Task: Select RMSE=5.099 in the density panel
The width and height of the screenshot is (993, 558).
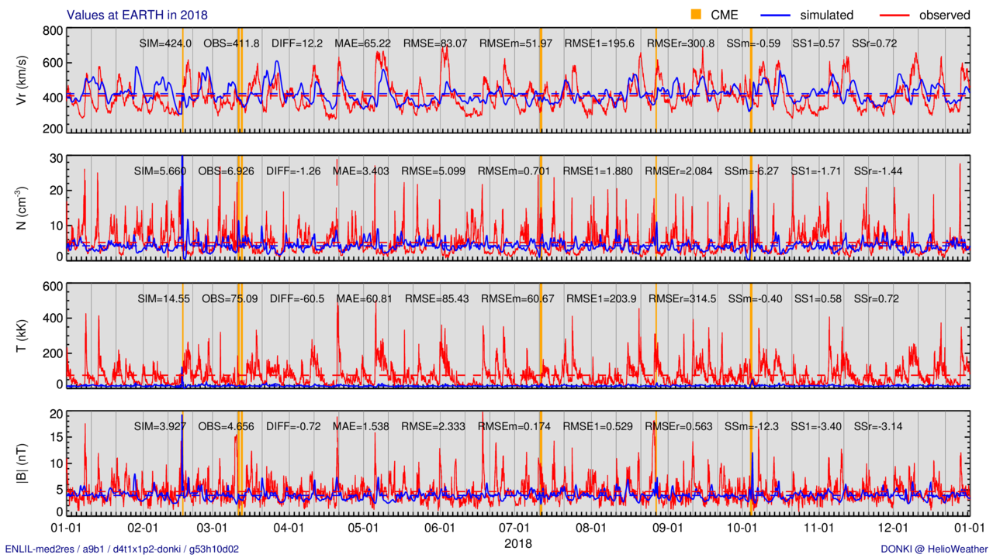Action: click(x=436, y=170)
